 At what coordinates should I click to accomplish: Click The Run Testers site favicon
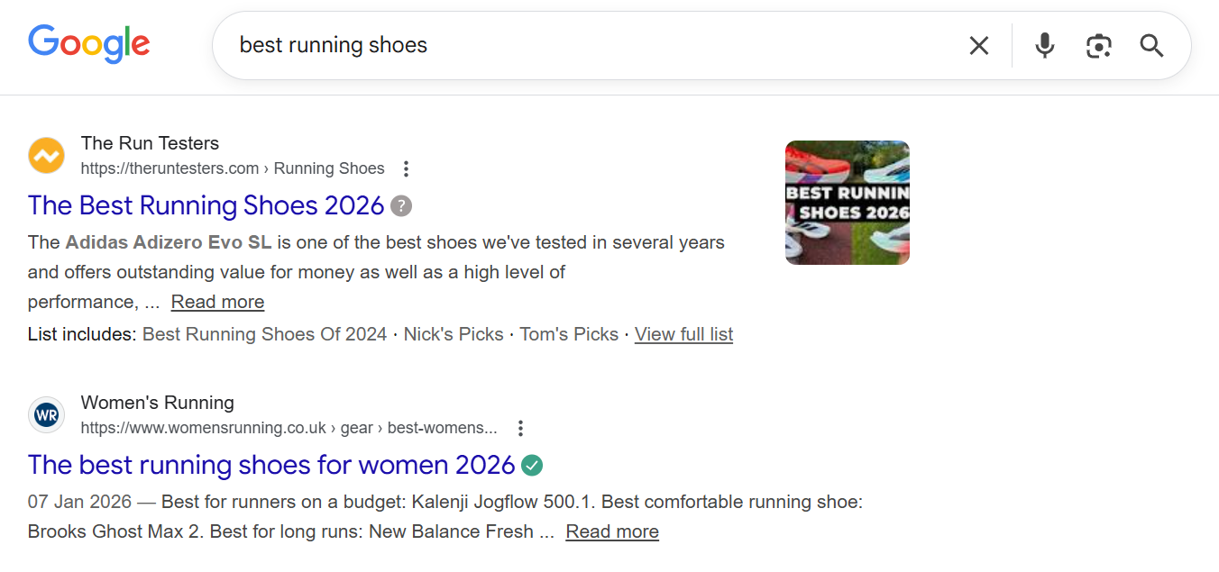(46, 155)
